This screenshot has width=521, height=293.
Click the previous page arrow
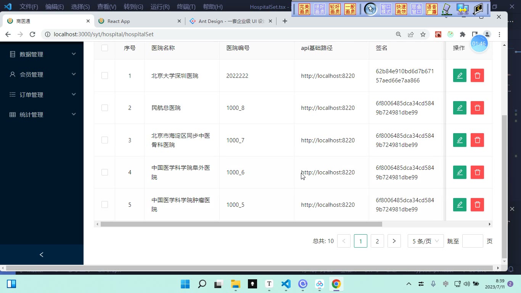tap(344, 241)
